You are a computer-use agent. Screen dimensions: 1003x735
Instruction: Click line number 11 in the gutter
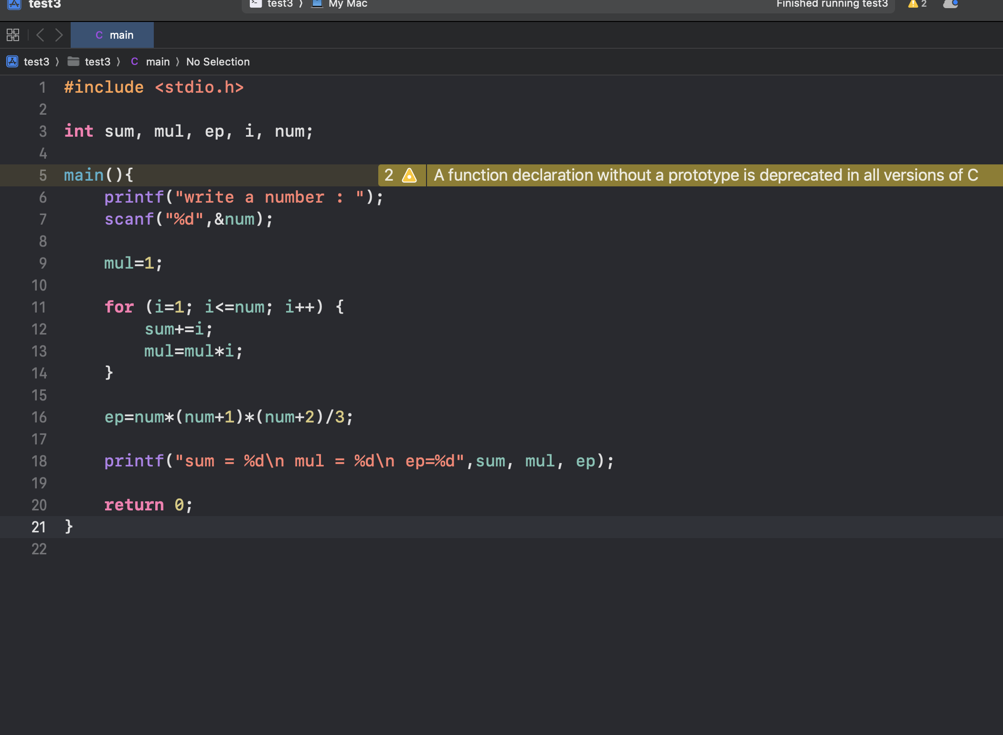click(39, 307)
